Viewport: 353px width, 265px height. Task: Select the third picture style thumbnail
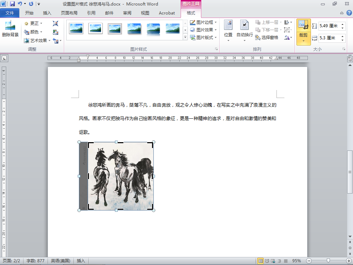click(115, 29)
